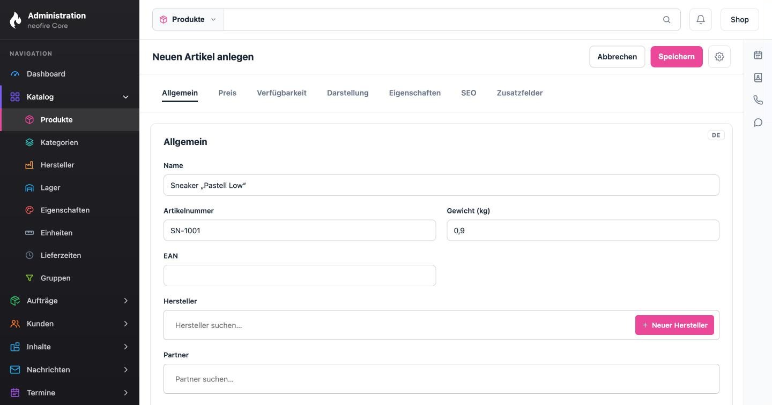
Task: Click the Eigenschaften palette icon
Action: pos(29,210)
